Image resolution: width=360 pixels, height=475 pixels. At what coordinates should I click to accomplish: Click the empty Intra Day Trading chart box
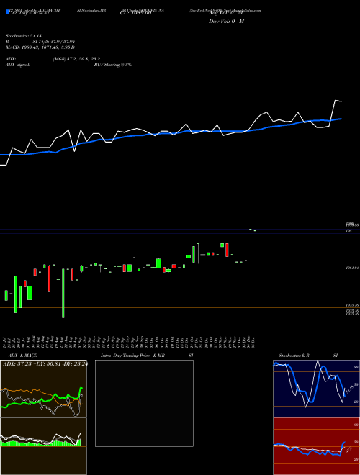[144, 403]
